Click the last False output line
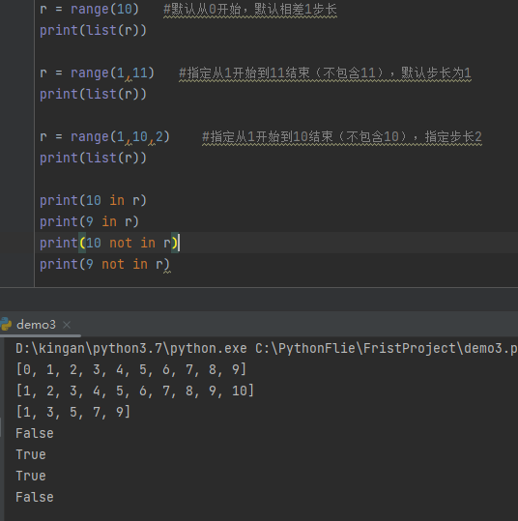Viewport: 518px width, 521px height. (x=35, y=497)
